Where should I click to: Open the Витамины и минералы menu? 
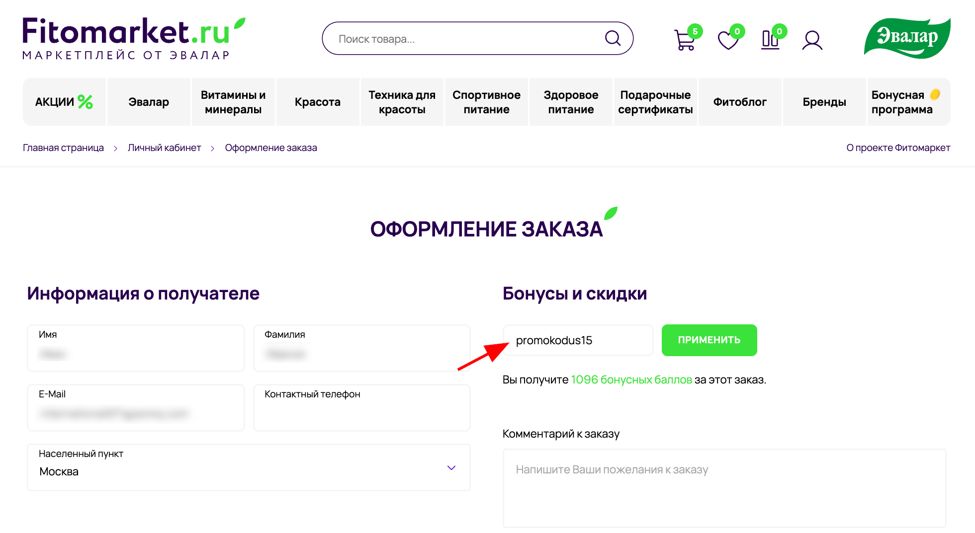(233, 102)
